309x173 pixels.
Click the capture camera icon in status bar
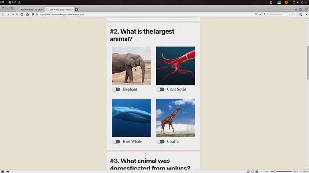pos(248,172)
